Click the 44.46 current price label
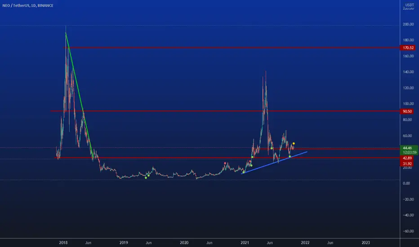Viewport: 419px width, 247px height. (x=407, y=148)
